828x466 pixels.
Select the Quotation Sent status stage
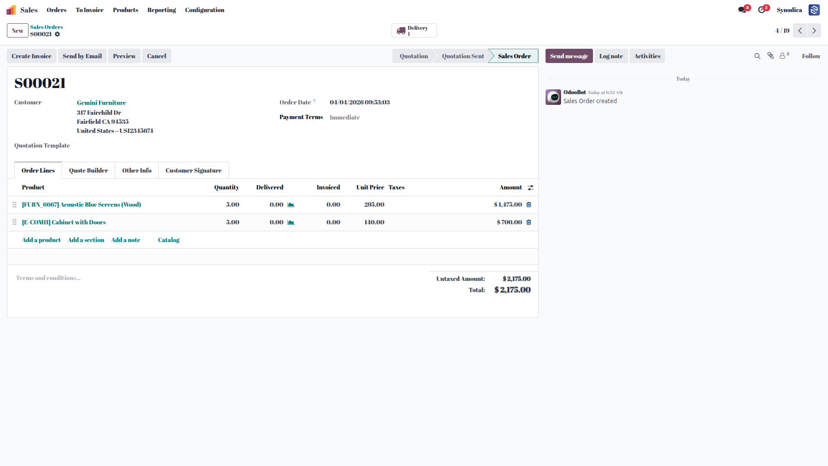[463, 56]
